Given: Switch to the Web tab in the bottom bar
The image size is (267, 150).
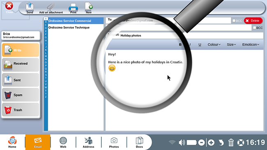Looking at the screenshot, I should 63,142.
